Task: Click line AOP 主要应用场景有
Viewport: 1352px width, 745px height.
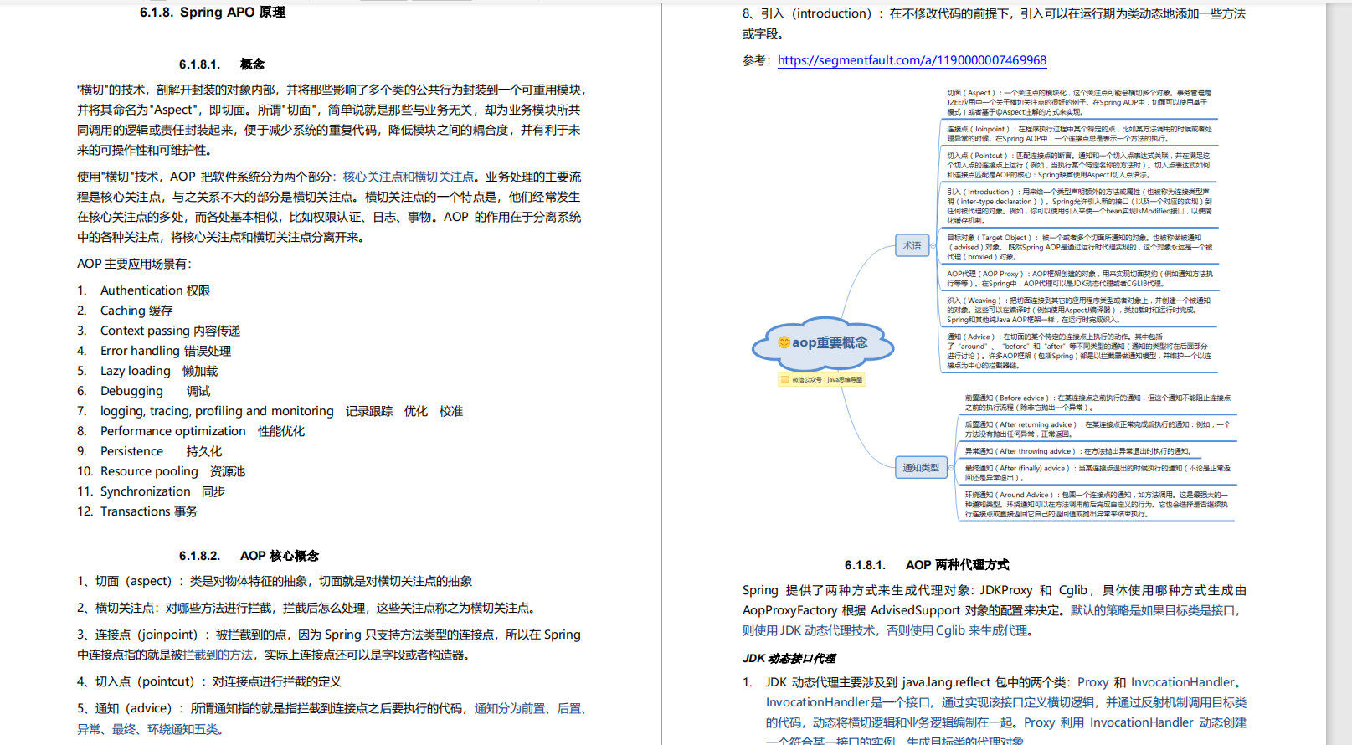Action: pos(134,264)
